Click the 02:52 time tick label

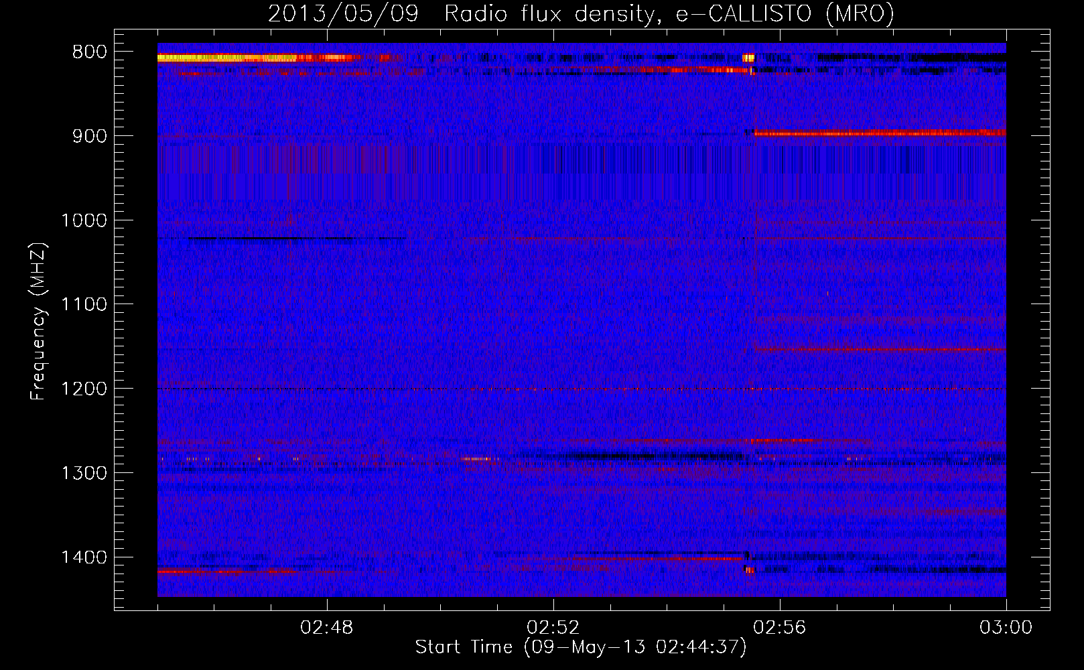(553, 628)
